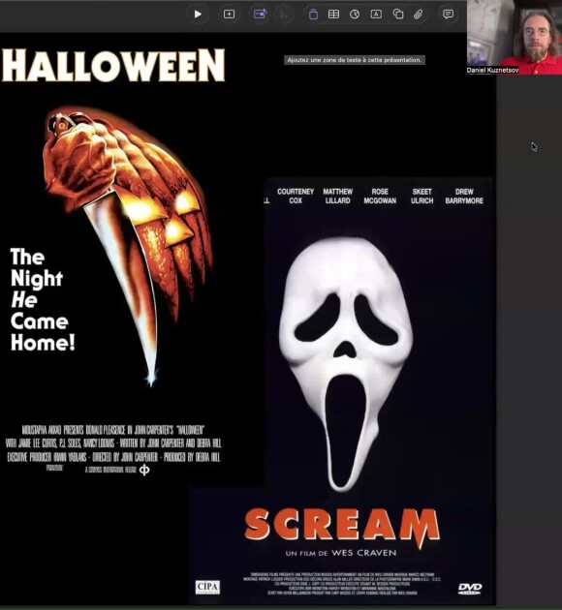Viewport: 562px width, 610px height.
Task: Click the orange SCREAM title text
Action: (x=342, y=527)
